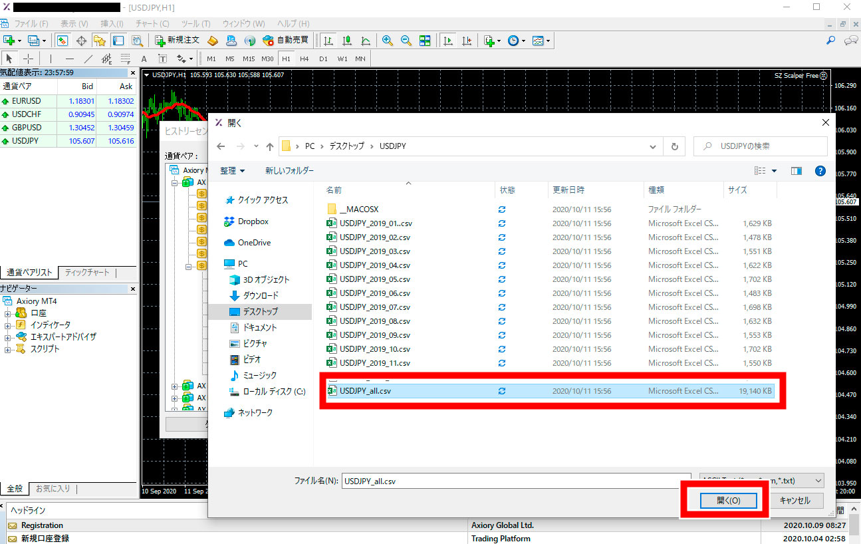861x544 pixels.
Task: Zoom in the chart magnifier icon
Action: point(388,41)
